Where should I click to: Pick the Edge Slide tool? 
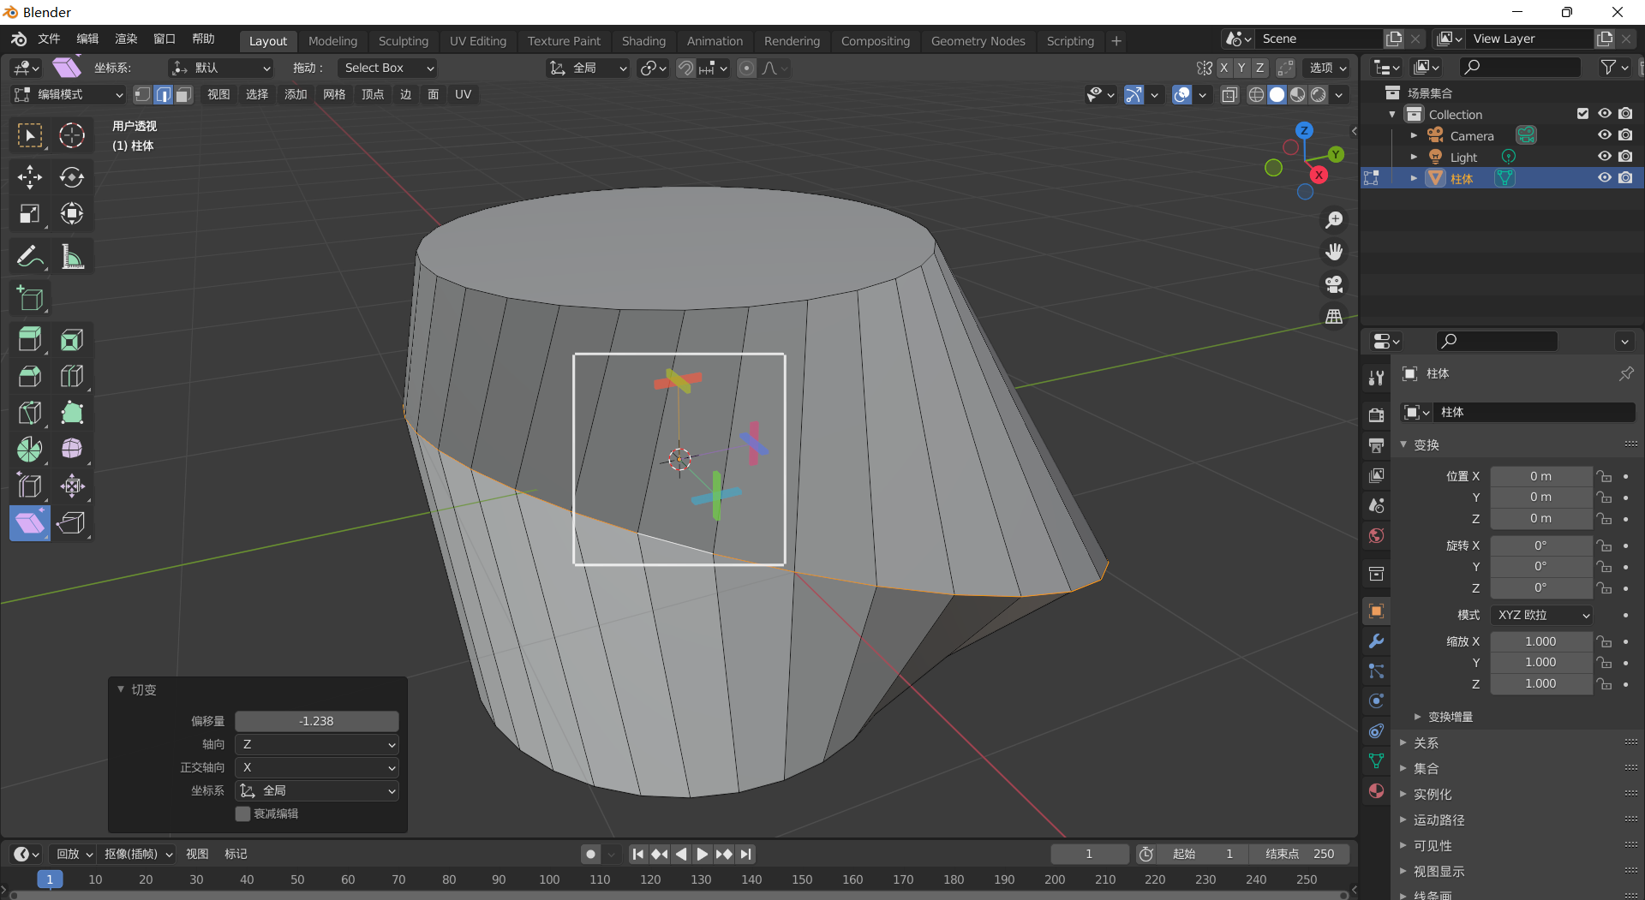click(30, 486)
